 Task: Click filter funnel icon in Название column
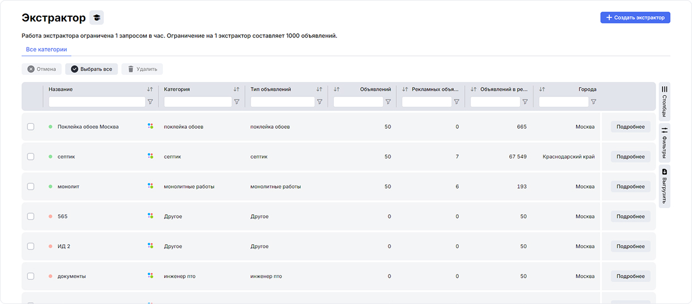pos(150,102)
